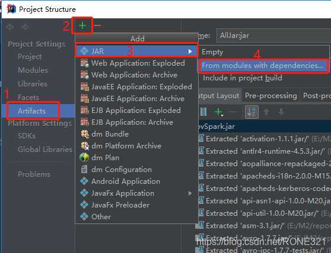Select Android Application entry
331x253 pixels.
pyautogui.click(x=136, y=181)
